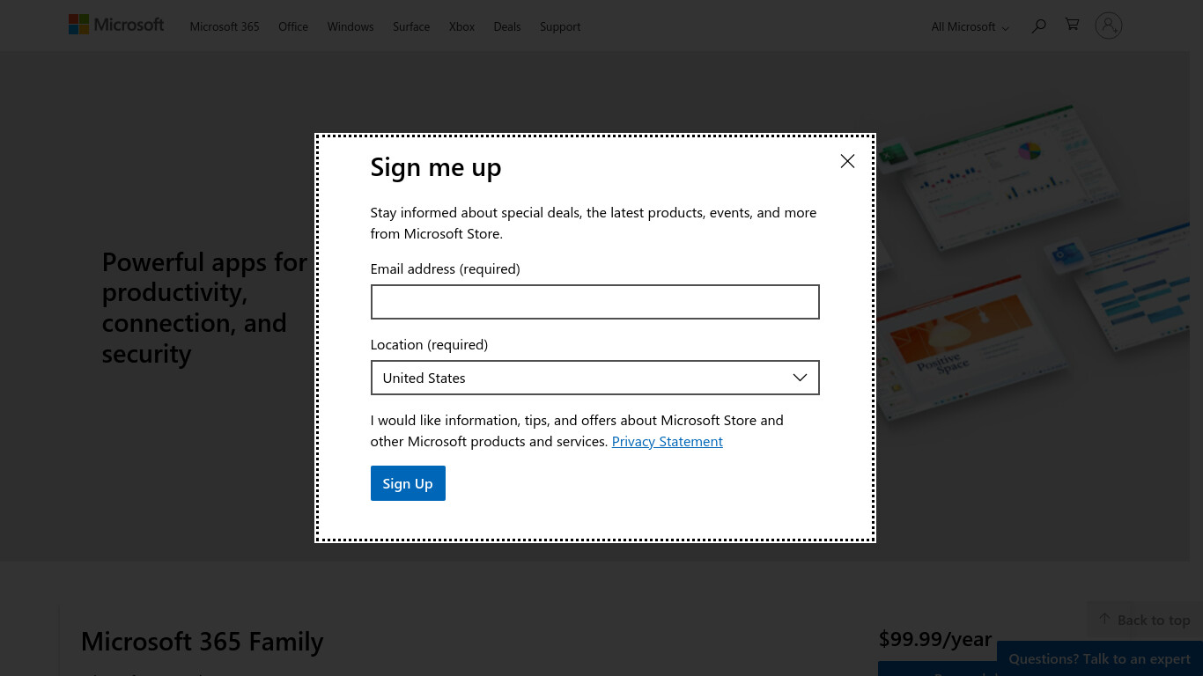
Task: Focus the Email address input field
Action: pyautogui.click(x=595, y=302)
